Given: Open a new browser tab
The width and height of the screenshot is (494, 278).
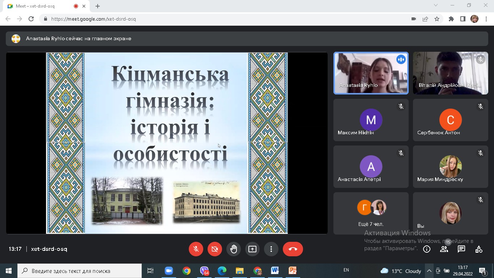Looking at the screenshot, I should 98,6.
